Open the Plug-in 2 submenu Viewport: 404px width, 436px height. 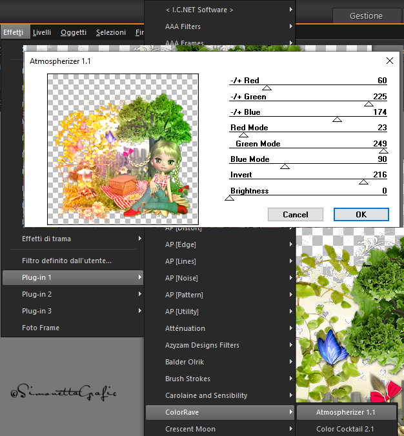click(x=73, y=294)
